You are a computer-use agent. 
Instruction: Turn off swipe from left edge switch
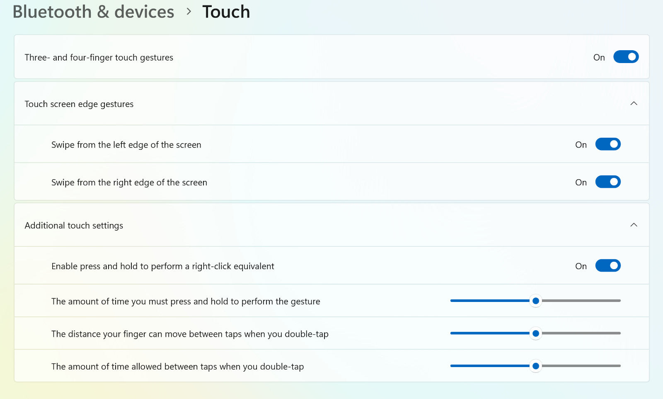(608, 144)
